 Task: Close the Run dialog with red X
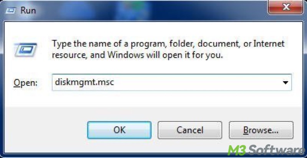(286, 7)
